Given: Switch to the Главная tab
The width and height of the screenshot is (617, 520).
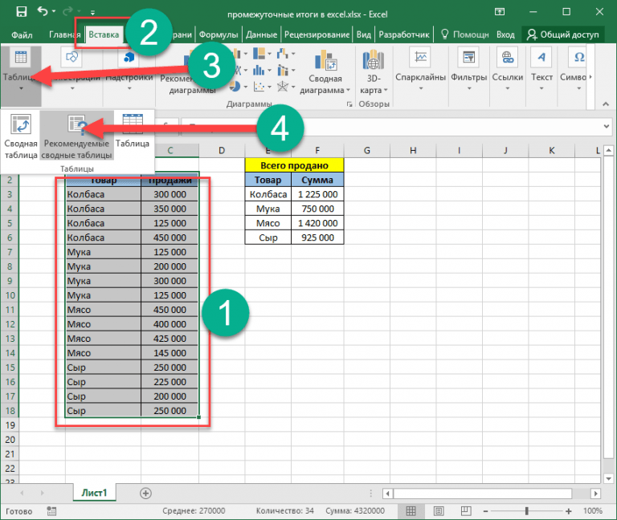Looking at the screenshot, I should click(x=64, y=35).
